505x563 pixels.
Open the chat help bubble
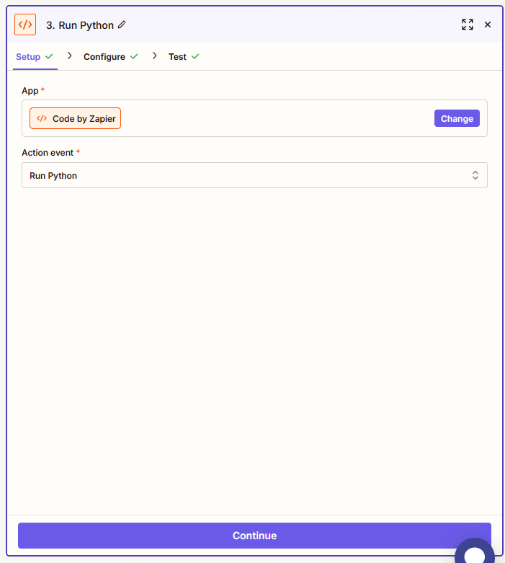click(475, 551)
